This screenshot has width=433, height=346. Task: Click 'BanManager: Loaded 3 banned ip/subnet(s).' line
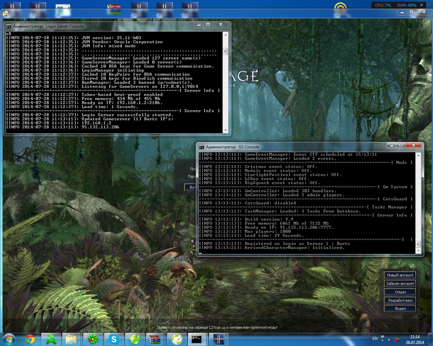pos(99,82)
